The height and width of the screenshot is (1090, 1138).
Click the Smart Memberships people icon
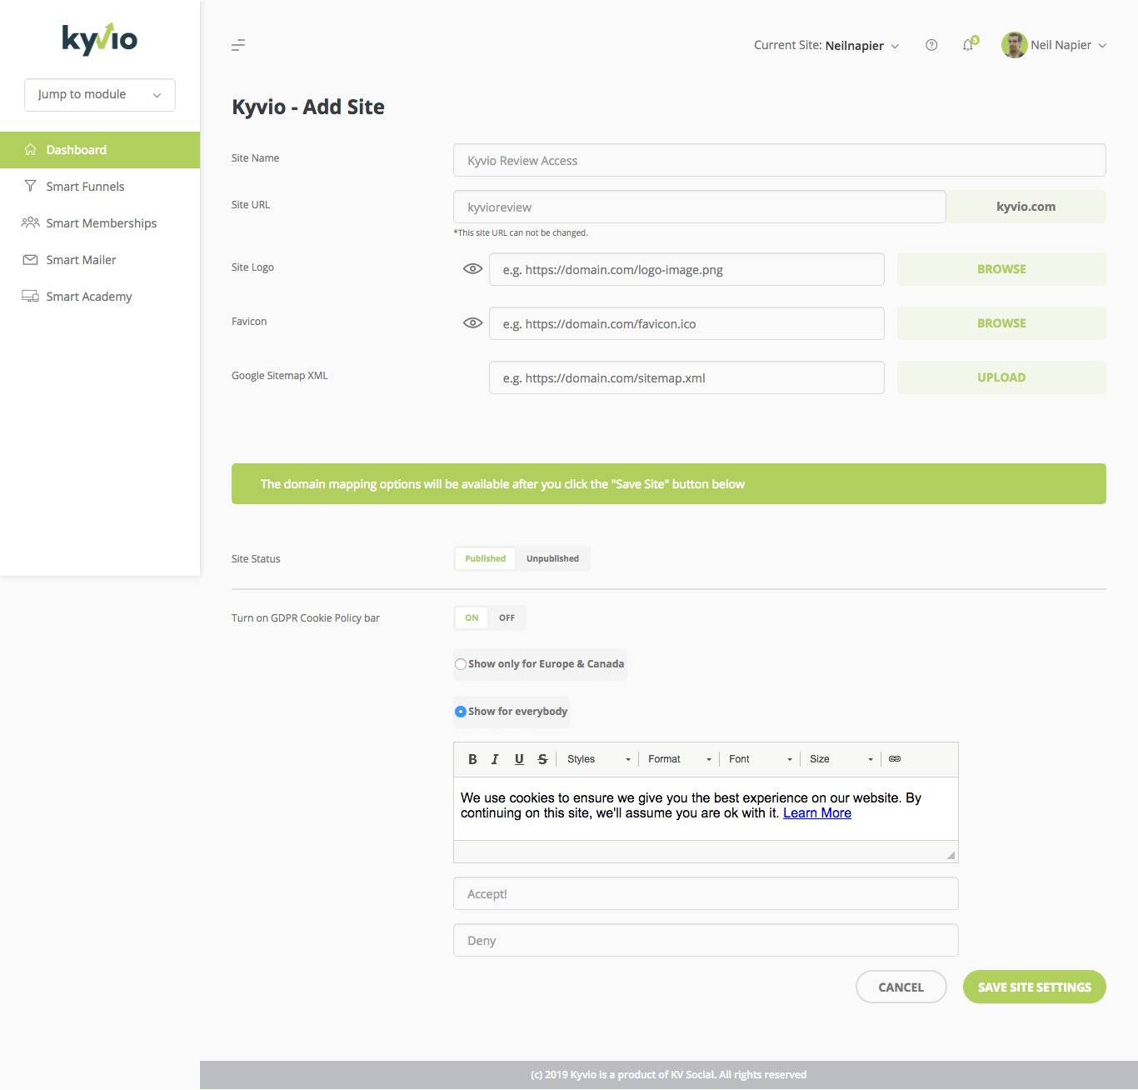click(31, 222)
